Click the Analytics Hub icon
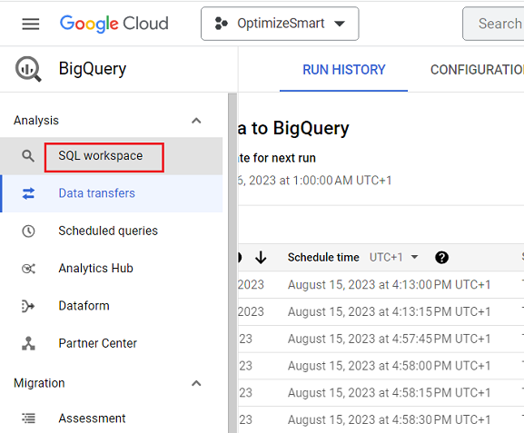The height and width of the screenshot is (433, 524). coord(28,269)
